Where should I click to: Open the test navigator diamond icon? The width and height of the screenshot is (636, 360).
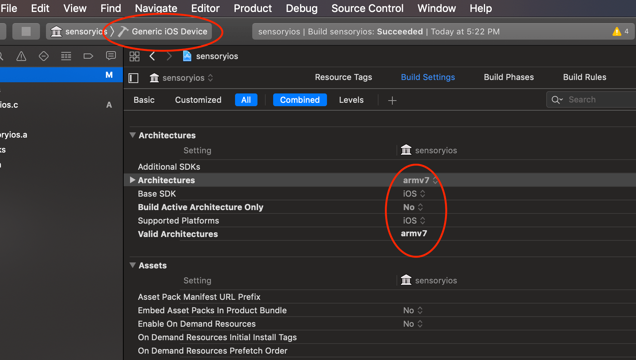[44, 56]
